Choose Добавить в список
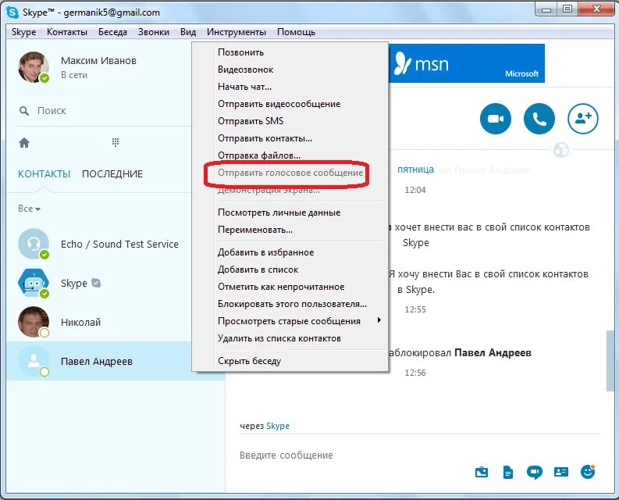 coord(290,270)
